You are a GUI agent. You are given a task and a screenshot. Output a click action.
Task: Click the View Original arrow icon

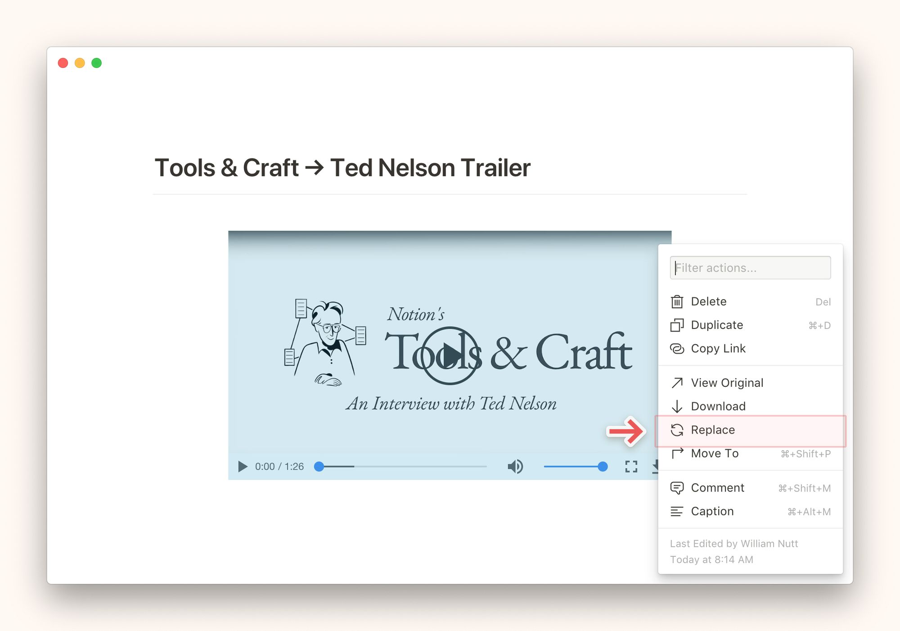pos(677,383)
